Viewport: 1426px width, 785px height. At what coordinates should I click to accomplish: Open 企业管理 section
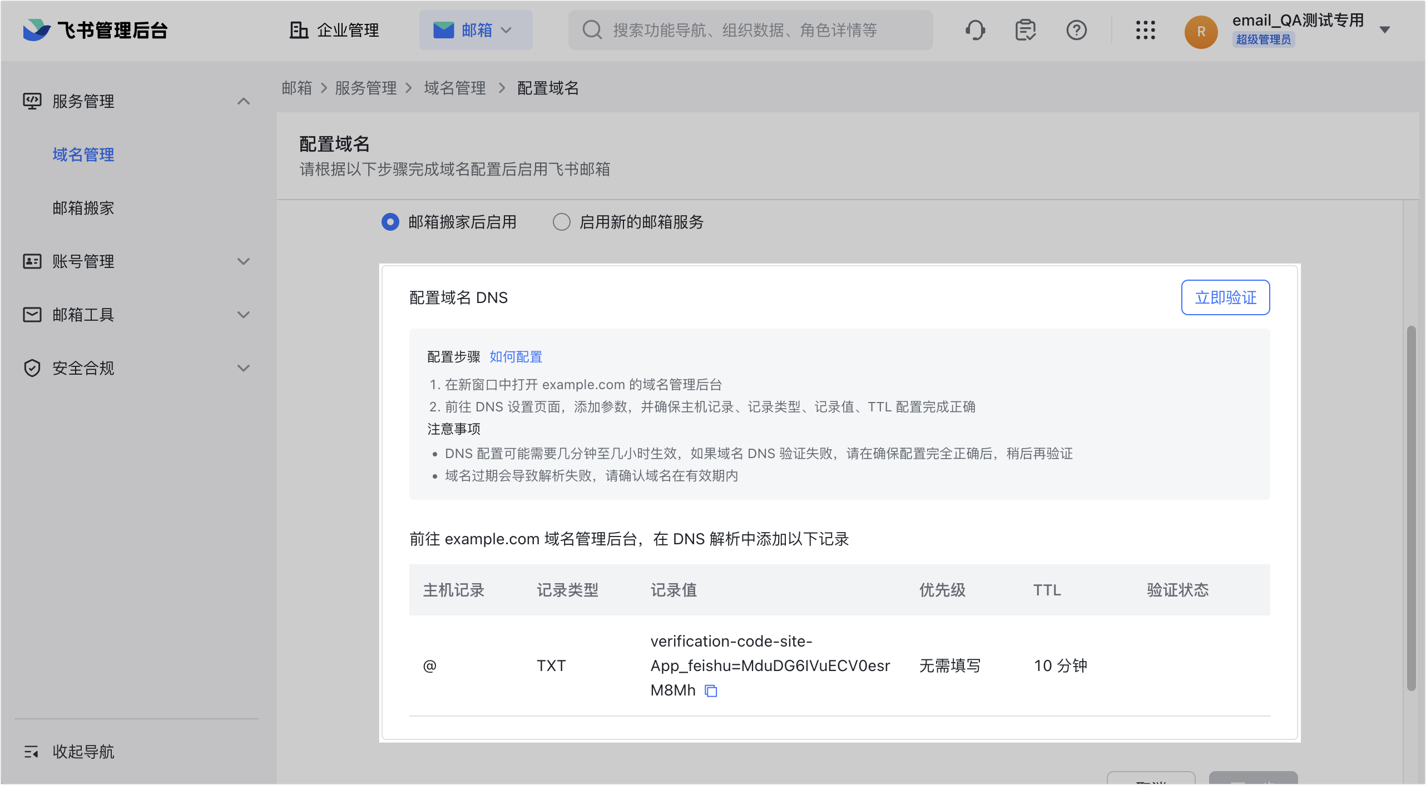(334, 30)
